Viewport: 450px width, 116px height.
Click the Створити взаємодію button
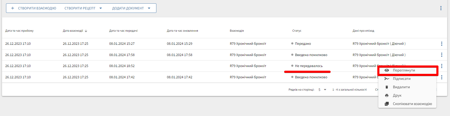(x=34, y=8)
